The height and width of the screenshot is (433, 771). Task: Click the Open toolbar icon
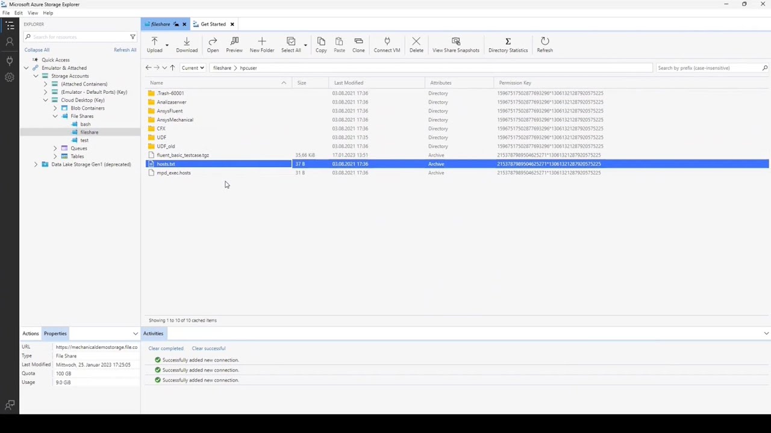(213, 41)
